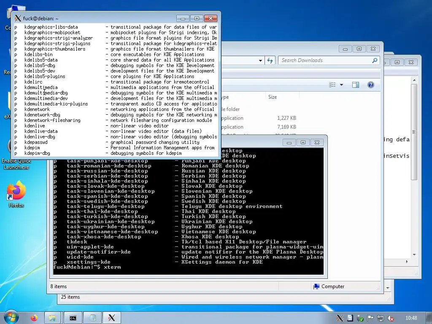The height and width of the screenshot is (324, 432).
Task: Open Explorer help question mark icon
Action: 371,85
